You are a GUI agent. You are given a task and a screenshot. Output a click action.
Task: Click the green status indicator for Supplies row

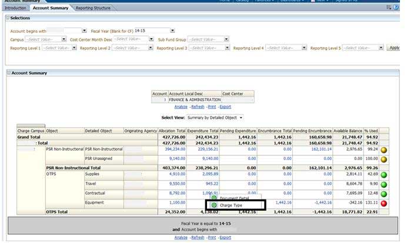click(x=384, y=175)
